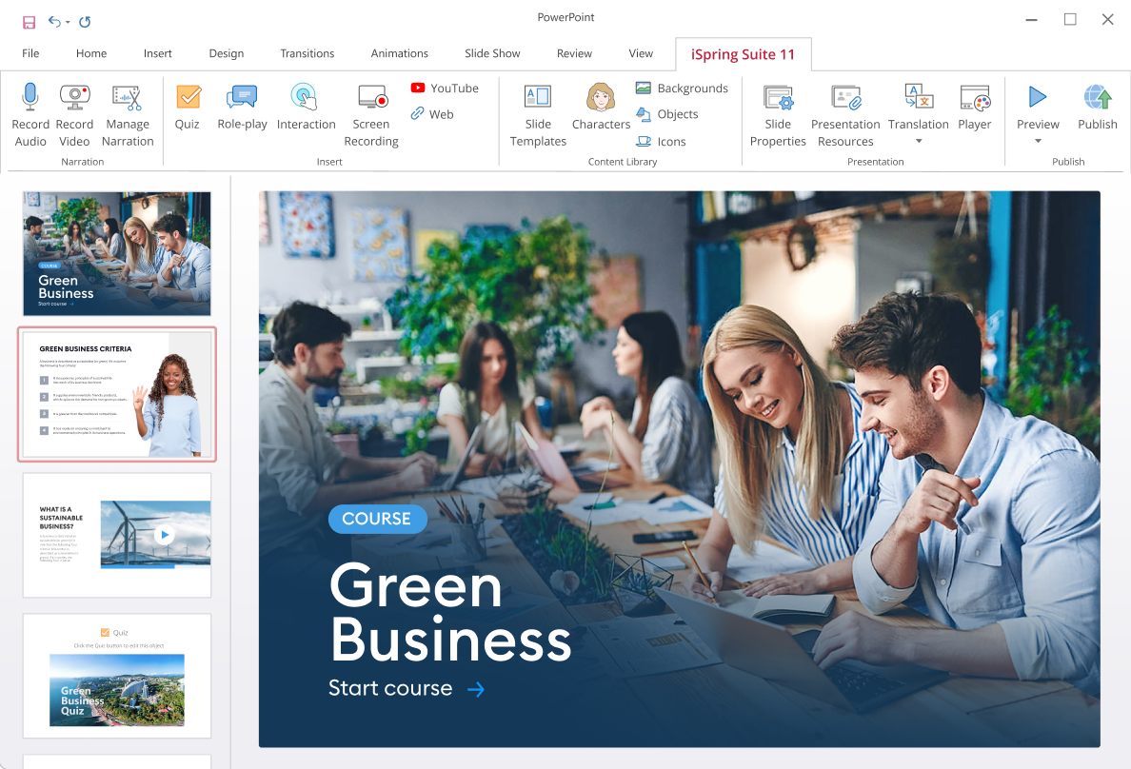Open the Backgrounds library

tap(682, 88)
